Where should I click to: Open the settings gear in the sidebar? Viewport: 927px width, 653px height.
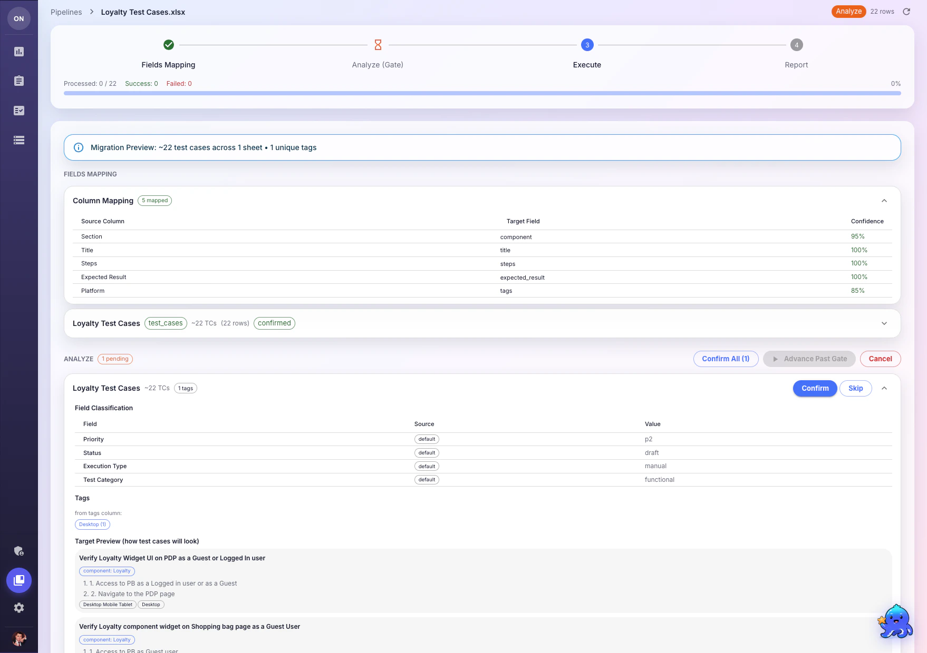[x=19, y=608]
